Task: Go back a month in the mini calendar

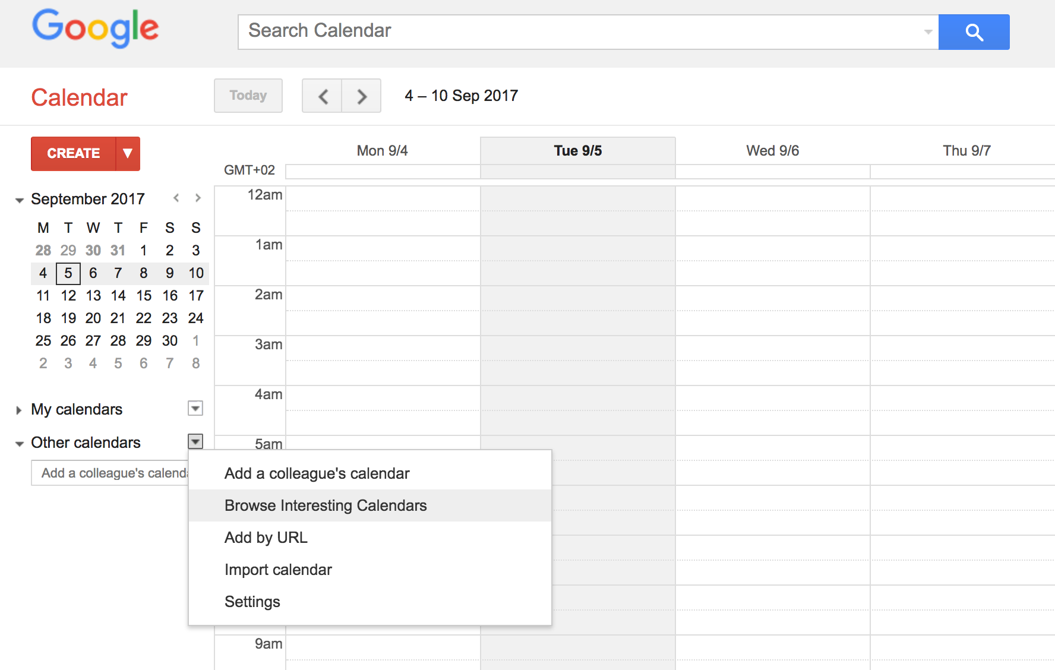Action: click(176, 198)
